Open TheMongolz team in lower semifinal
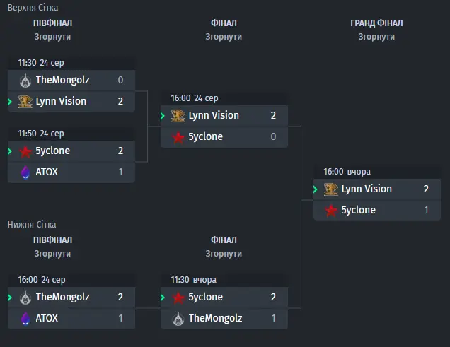 (x=62, y=297)
